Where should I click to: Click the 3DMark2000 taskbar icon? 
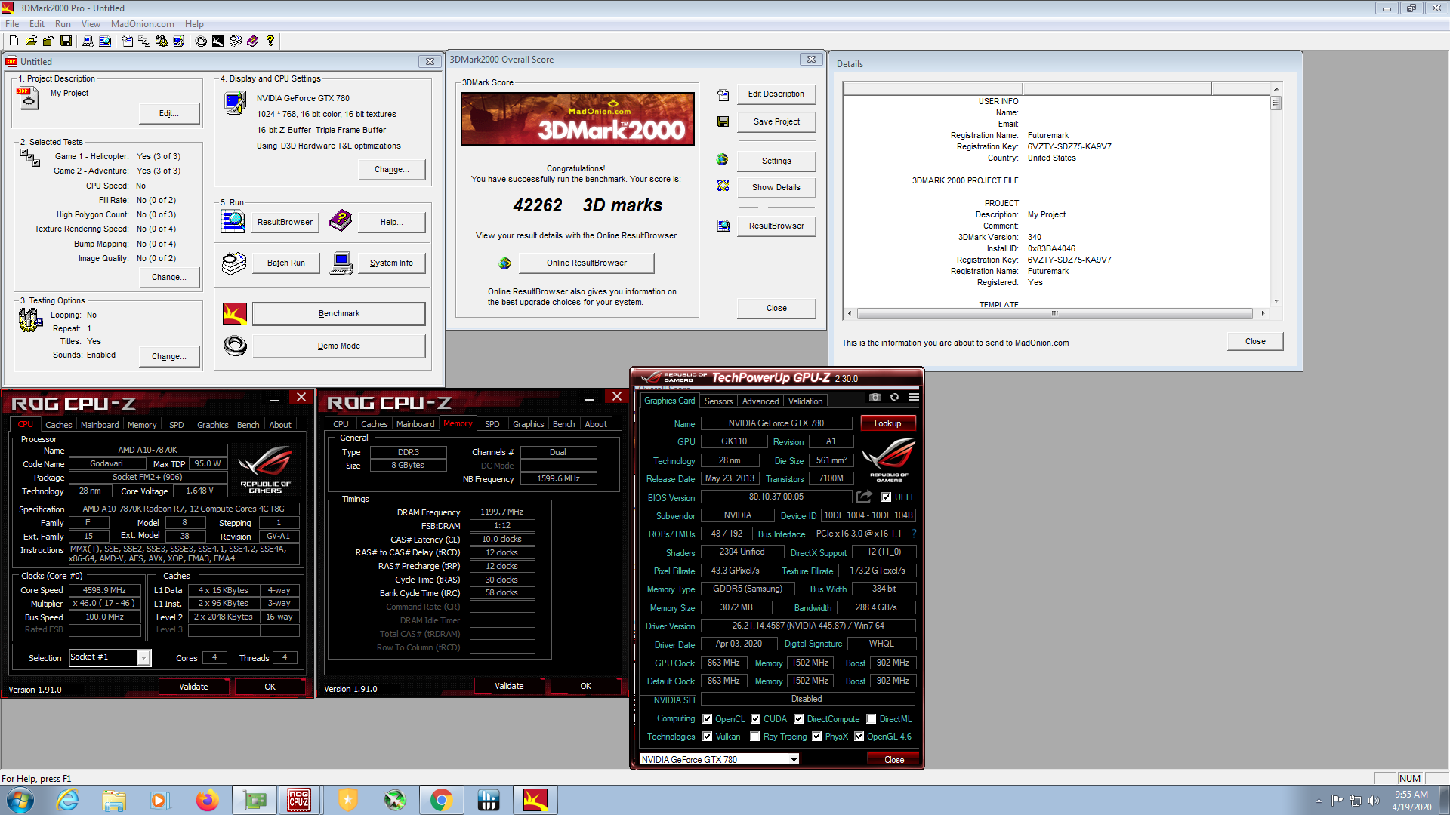point(535,800)
